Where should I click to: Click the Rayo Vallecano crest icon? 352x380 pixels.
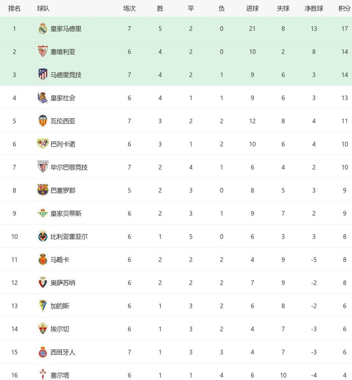tap(43, 144)
